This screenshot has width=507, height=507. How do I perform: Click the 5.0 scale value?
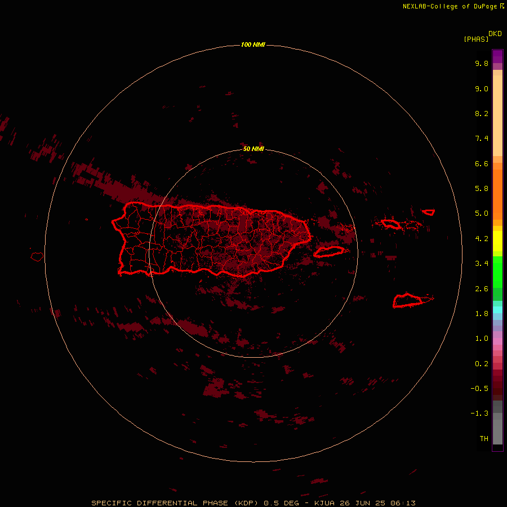tap(482, 214)
